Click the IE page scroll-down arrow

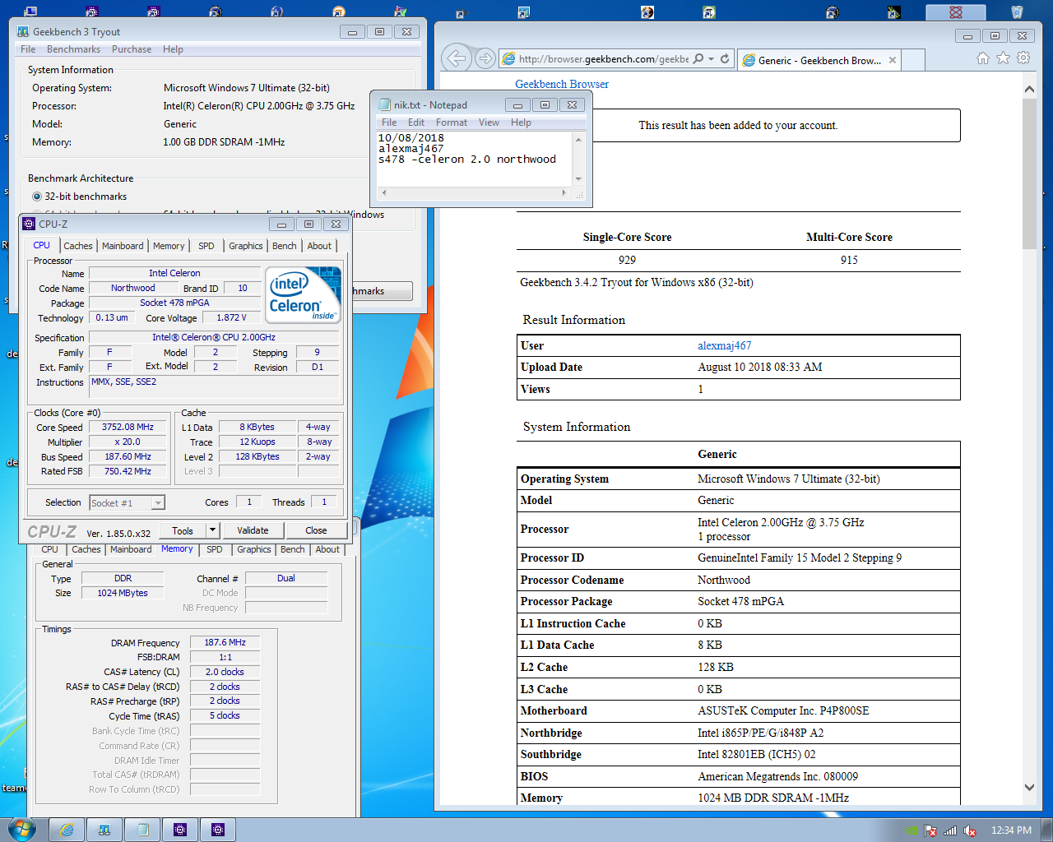pos(1029,787)
